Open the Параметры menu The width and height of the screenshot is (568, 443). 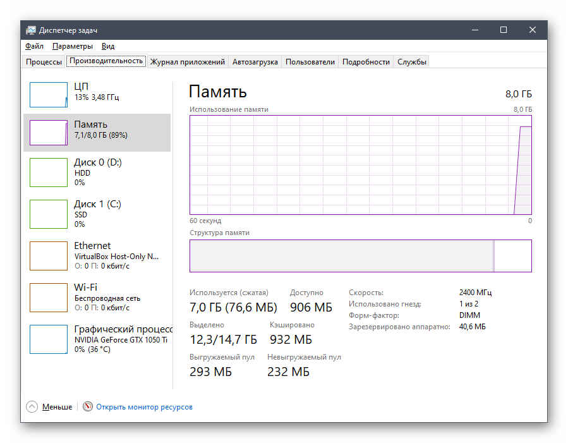72,46
